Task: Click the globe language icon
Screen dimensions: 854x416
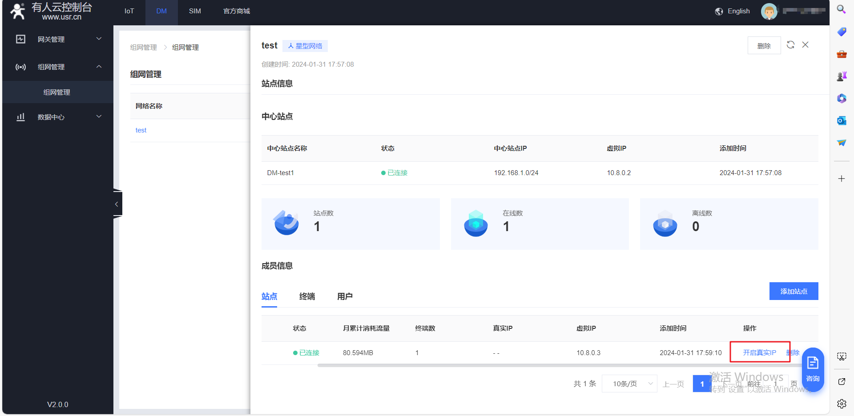Action: [x=719, y=12]
